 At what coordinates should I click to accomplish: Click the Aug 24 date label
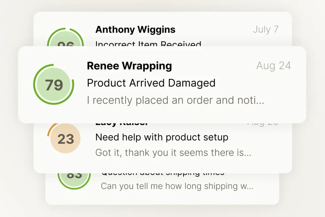274,65
